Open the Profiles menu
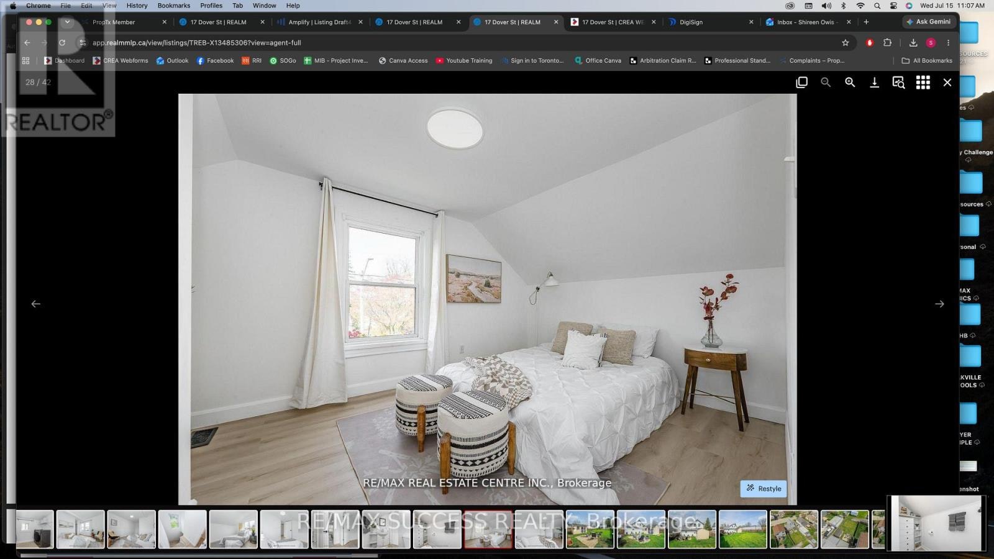 tap(211, 6)
